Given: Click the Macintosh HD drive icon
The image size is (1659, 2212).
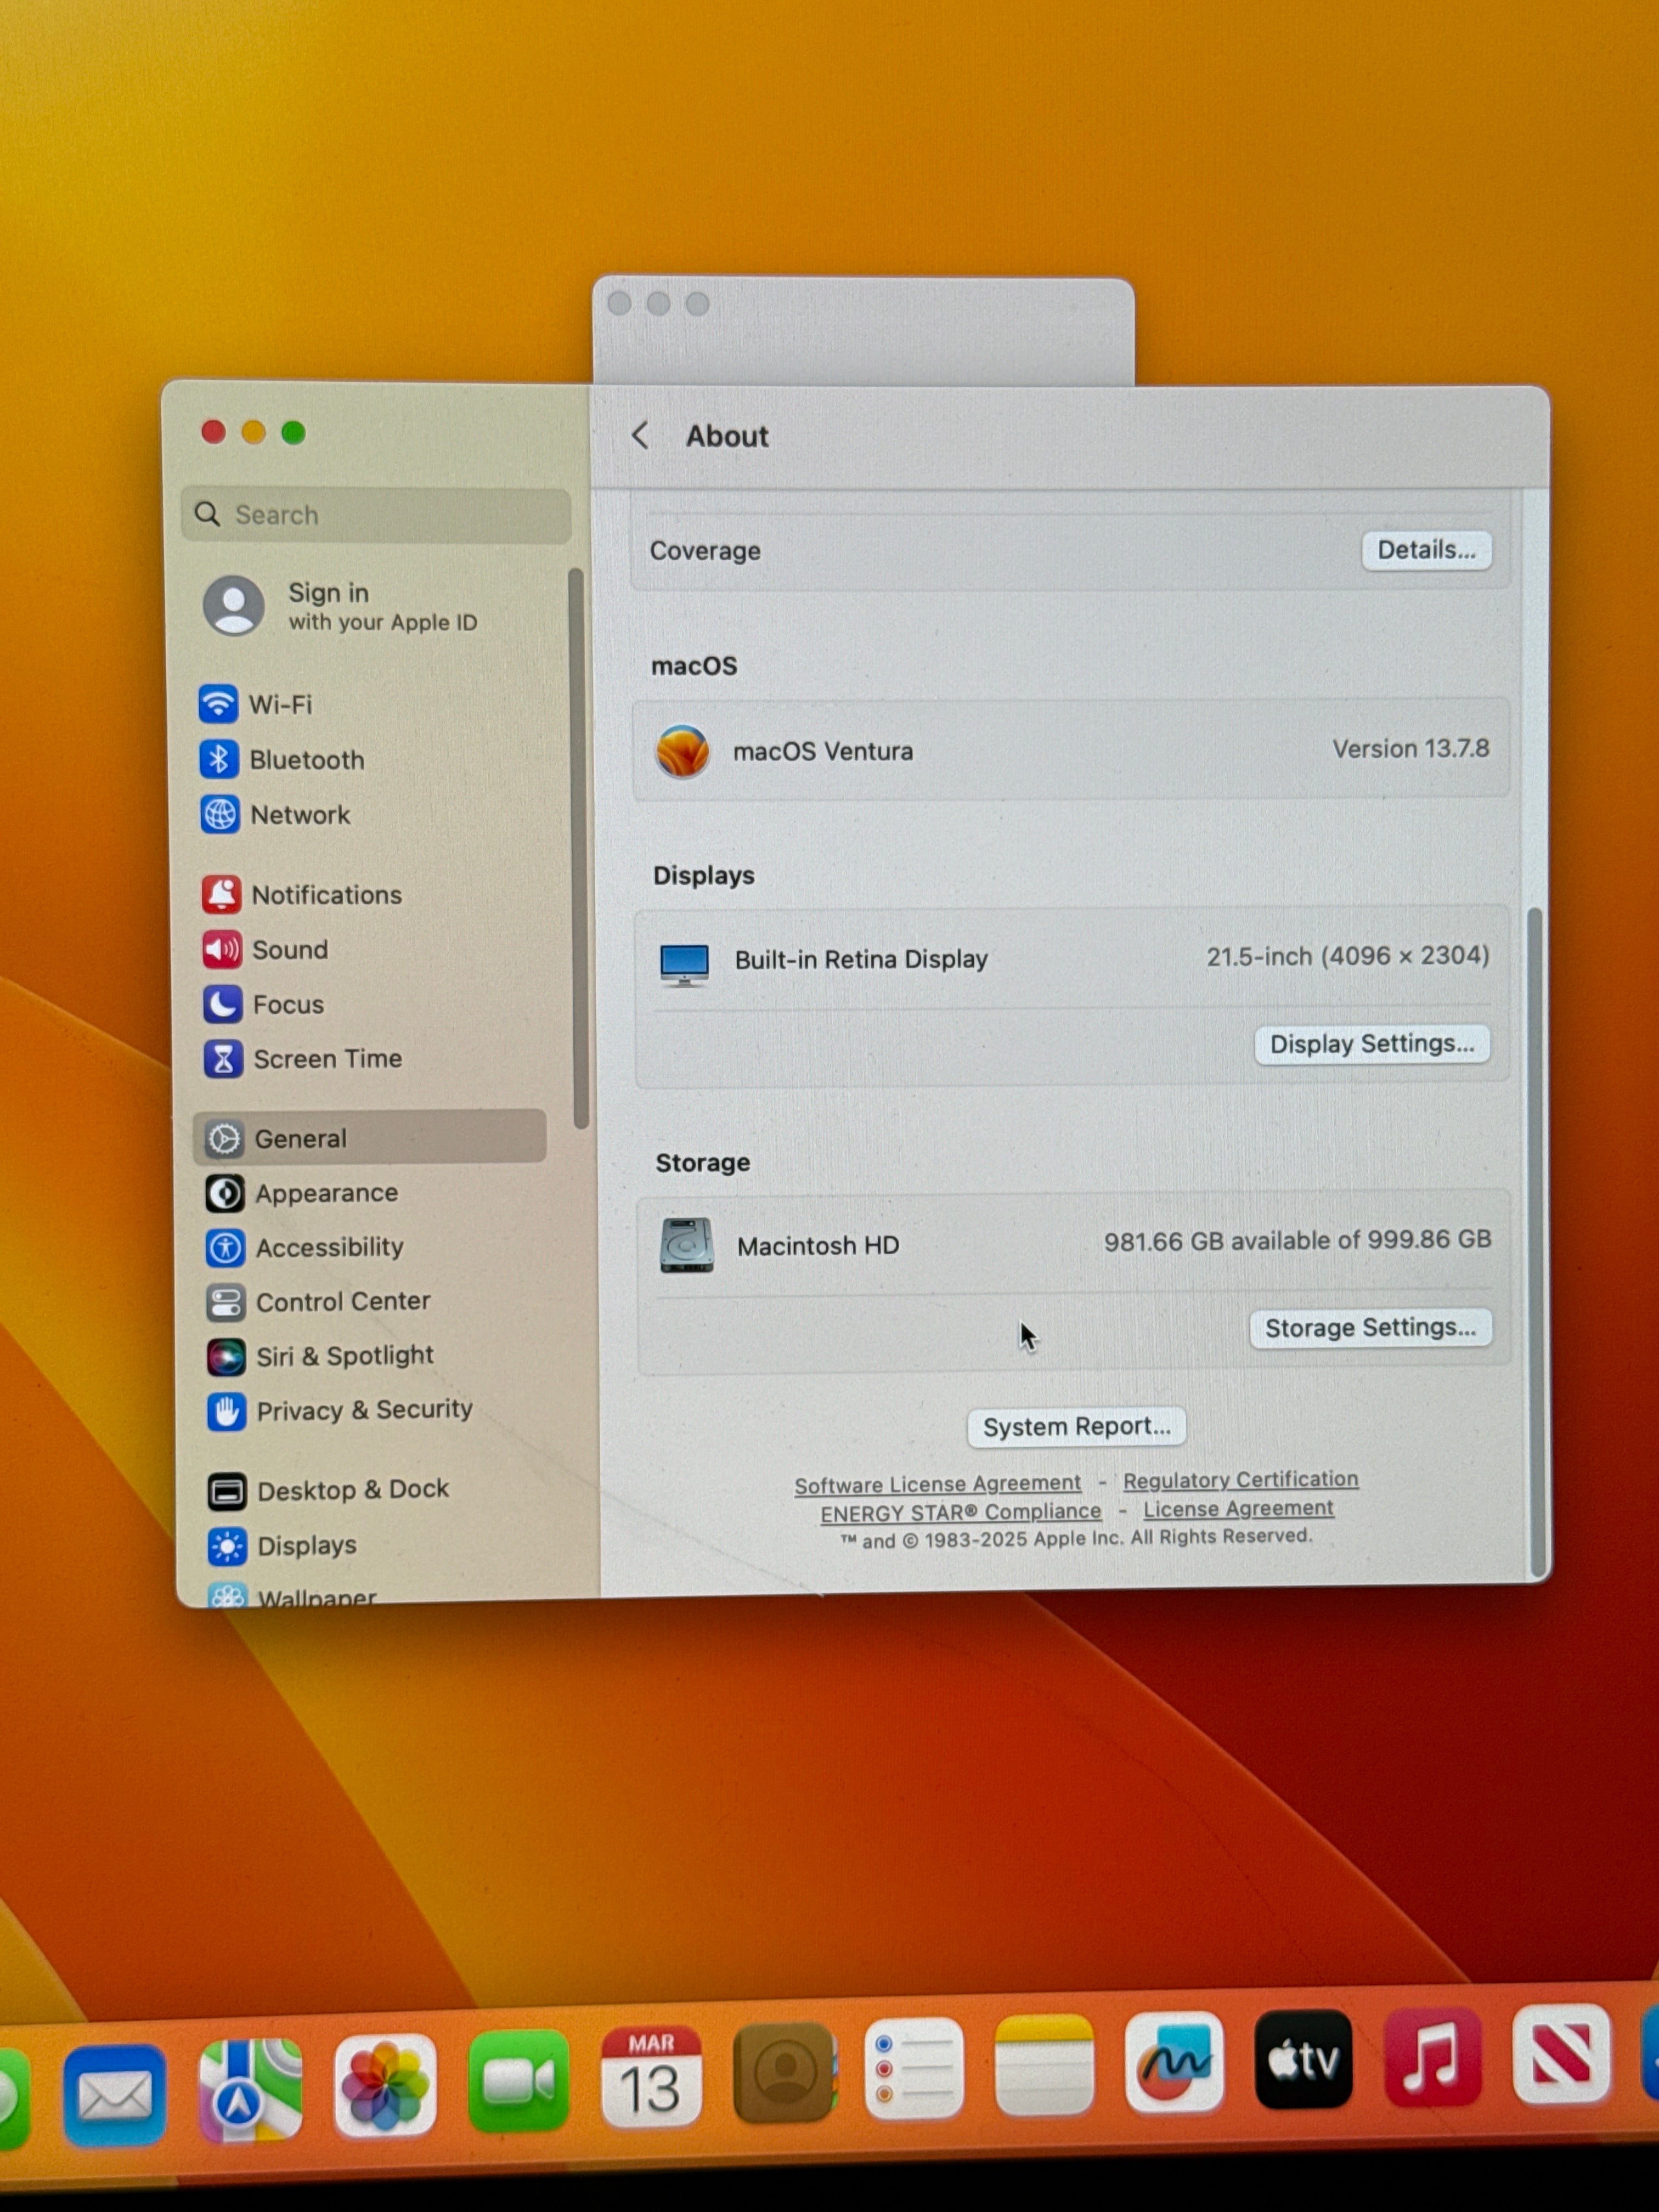Looking at the screenshot, I should tap(687, 1245).
